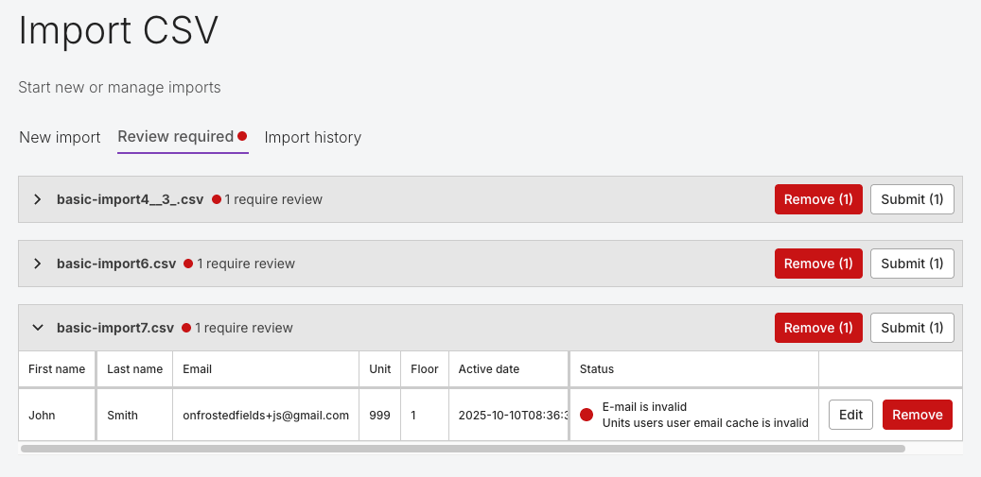Expand the basic-import6.csv row chevron
Image resolution: width=981 pixels, height=477 pixels.
37,264
